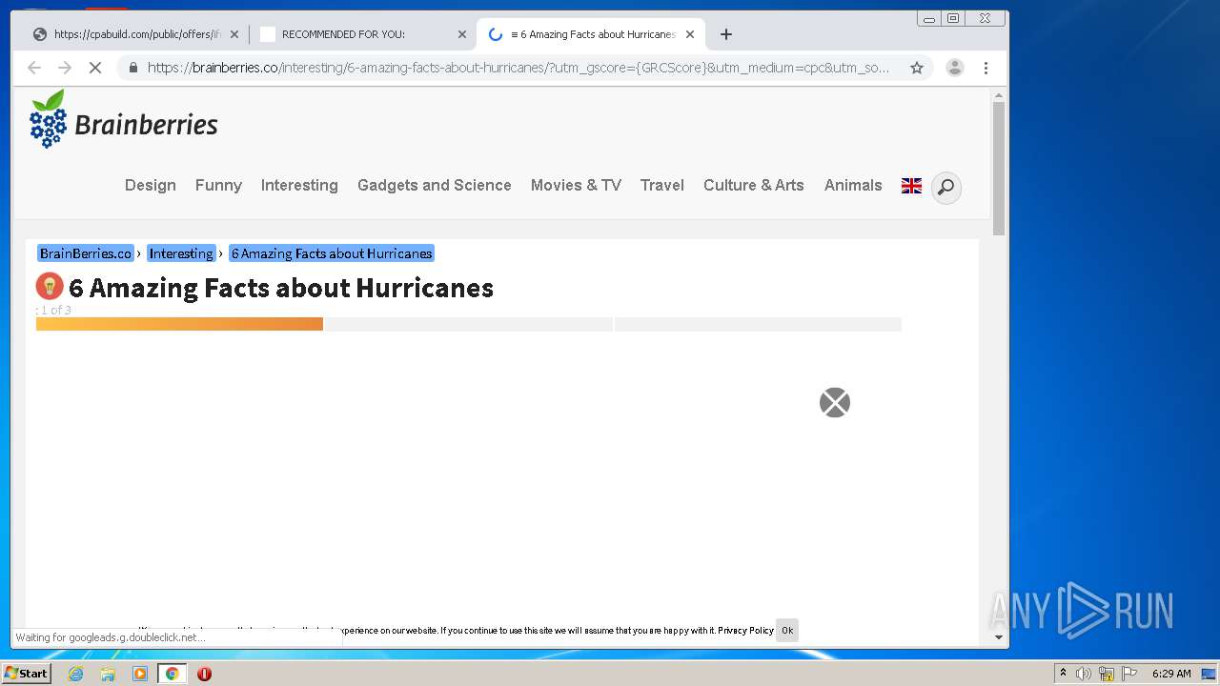1220x686 pixels.
Task: Accept cookies with the Ok button
Action: click(787, 631)
